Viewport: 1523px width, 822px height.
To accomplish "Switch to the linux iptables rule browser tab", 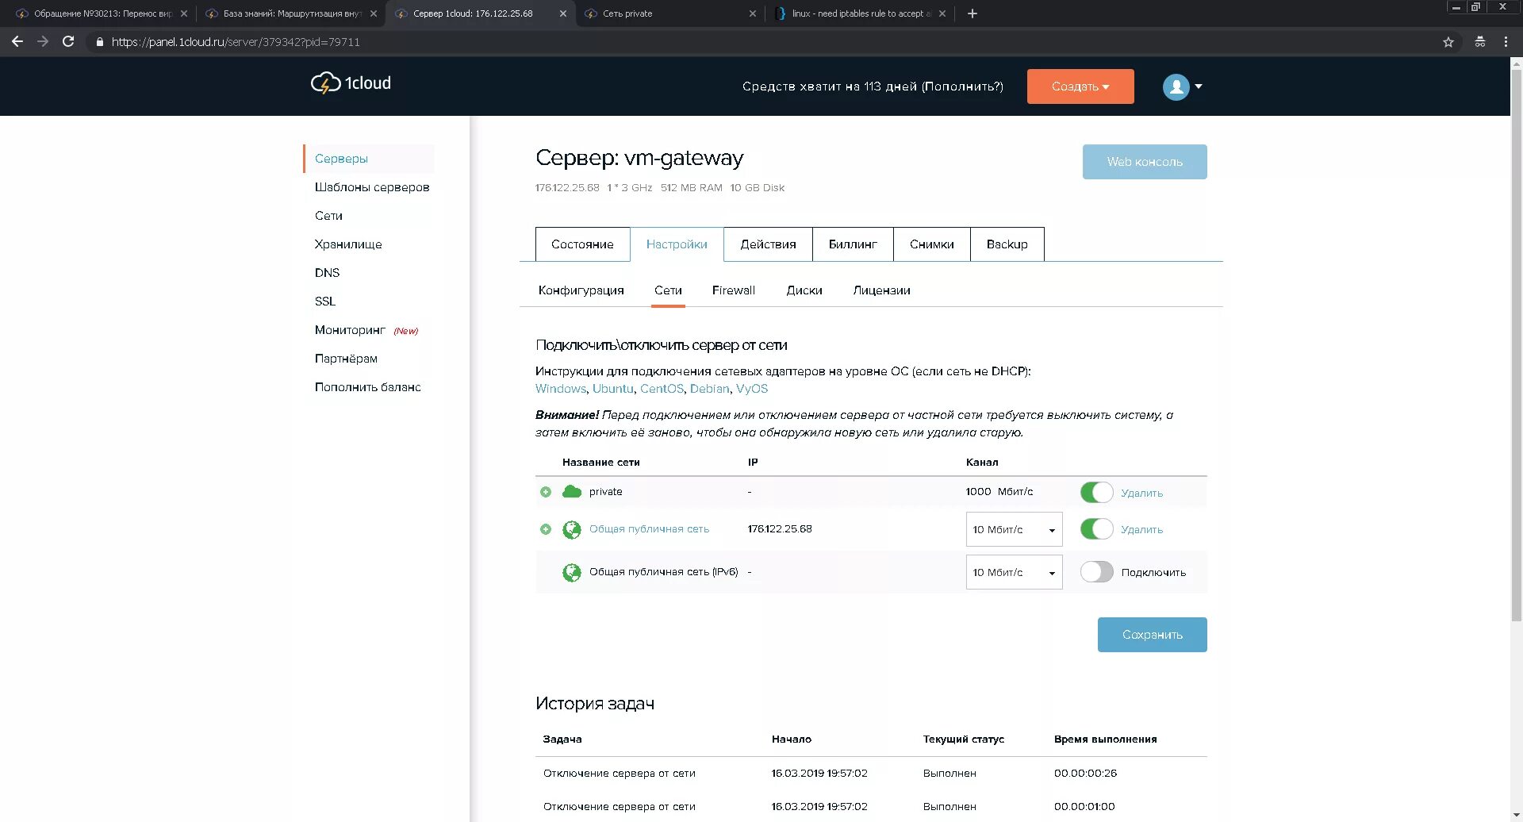I will [x=861, y=13].
